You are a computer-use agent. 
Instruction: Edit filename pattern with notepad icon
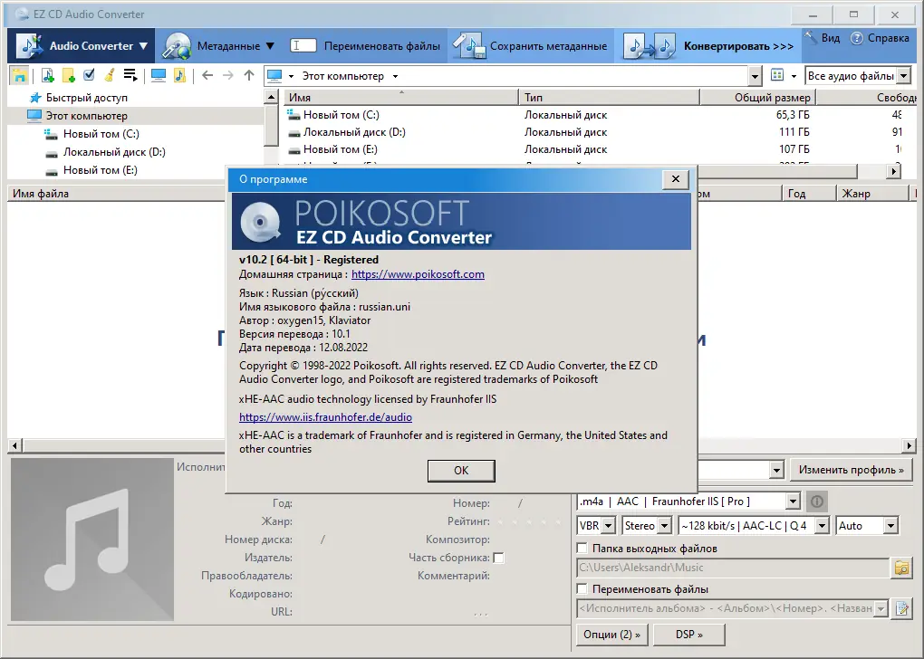tap(901, 608)
